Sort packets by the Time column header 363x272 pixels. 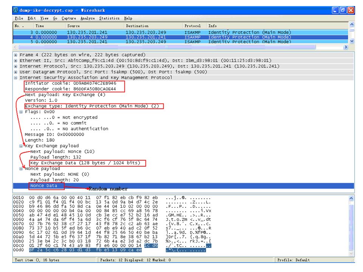50,26
